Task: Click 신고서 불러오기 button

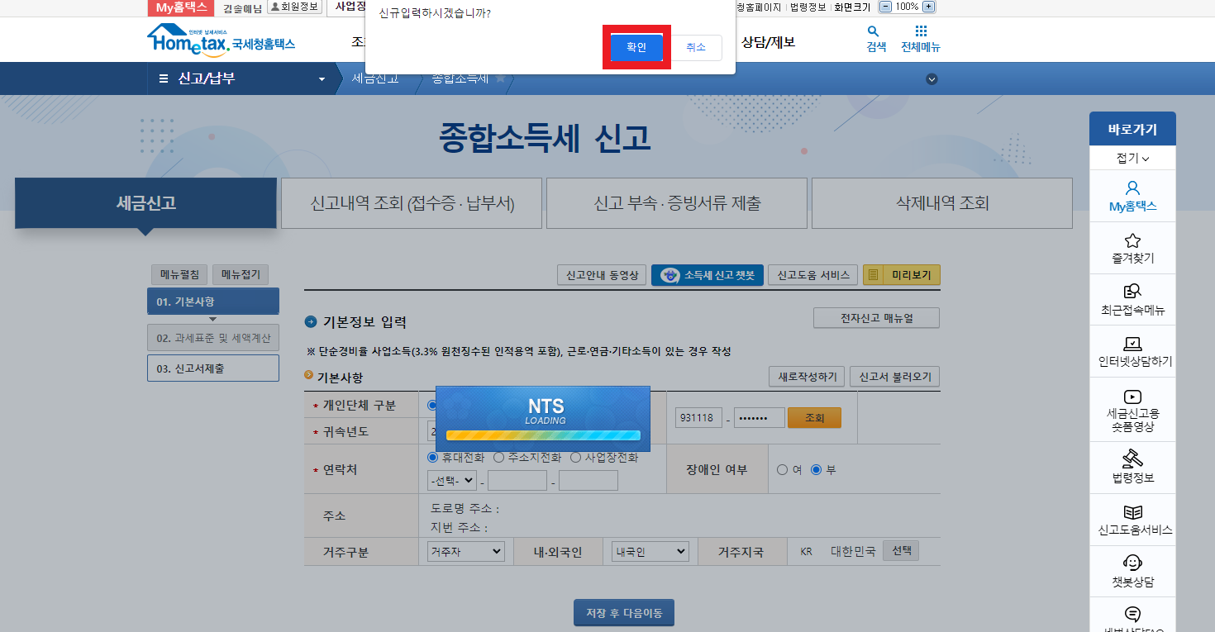Action: pos(895,377)
